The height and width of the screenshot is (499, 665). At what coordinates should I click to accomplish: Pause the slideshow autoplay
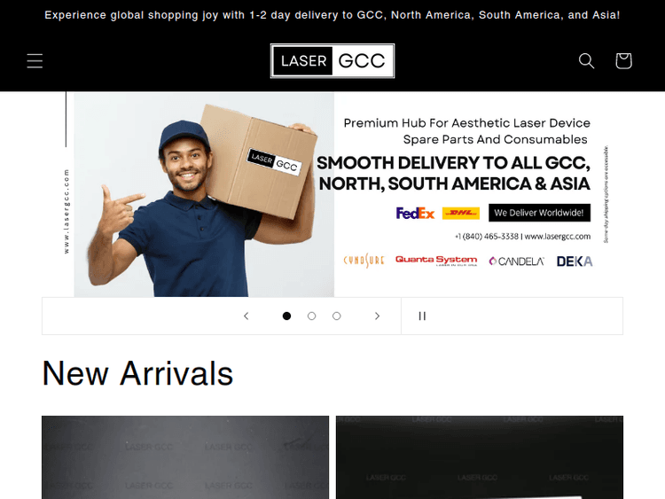pyautogui.click(x=422, y=316)
